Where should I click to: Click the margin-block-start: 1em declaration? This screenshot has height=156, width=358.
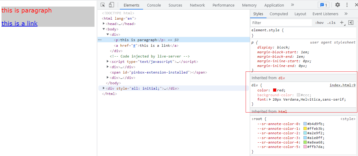pos(283,52)
